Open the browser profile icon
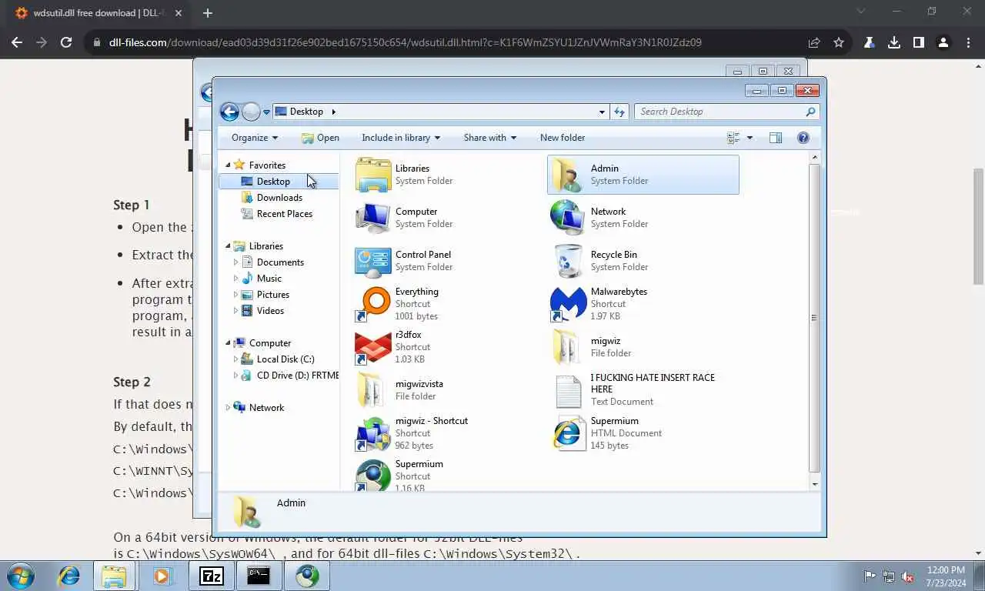This screenshot has height=591, width=985. (x=943, y=43)
